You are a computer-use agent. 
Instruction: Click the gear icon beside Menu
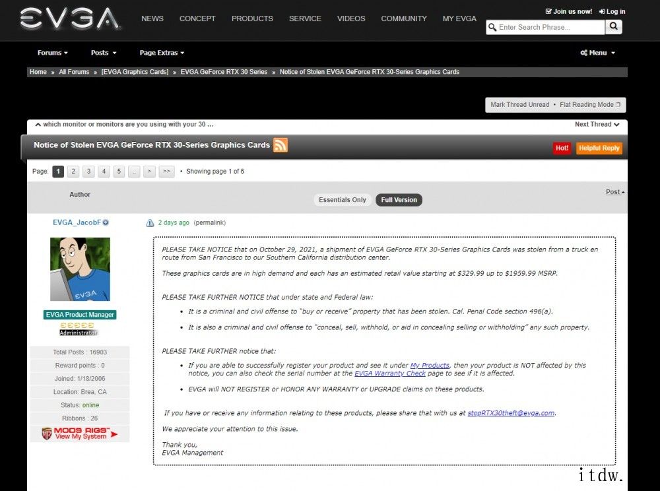(x=584, y=53)
